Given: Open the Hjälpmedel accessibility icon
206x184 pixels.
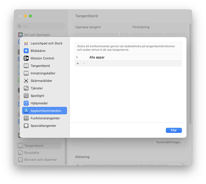Looking at the screenshot, I should 26,103.
